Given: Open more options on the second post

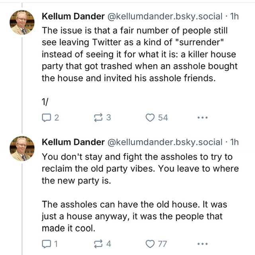Looking at the screenshot, I should (x=202, y=243).
